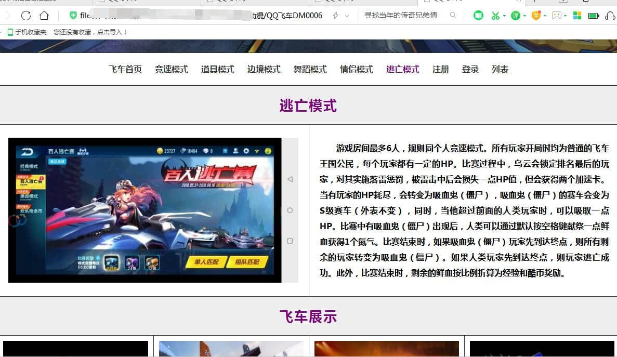
Task: Expand the address bar dropdown chevron
Action: (x=347, y=16)
